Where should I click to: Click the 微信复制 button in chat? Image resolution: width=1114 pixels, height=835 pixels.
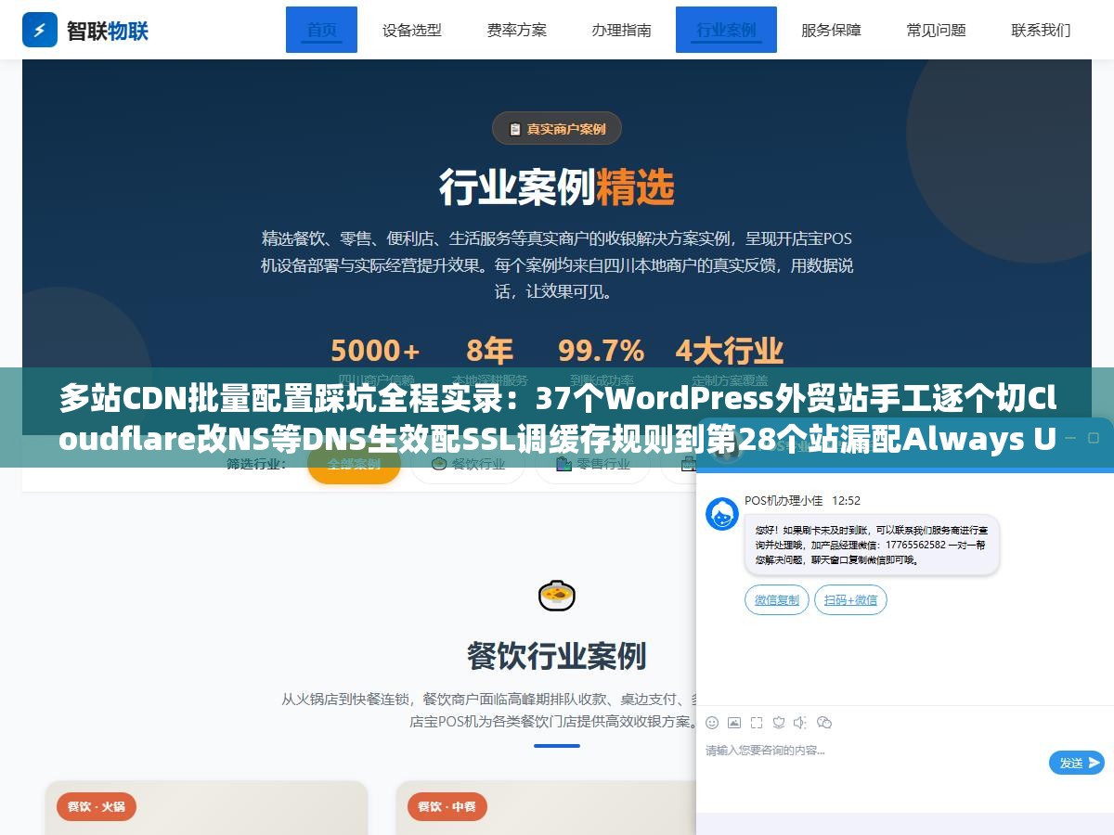click(777, 600)
